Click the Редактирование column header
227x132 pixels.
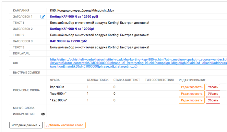(x=192, y=80)
